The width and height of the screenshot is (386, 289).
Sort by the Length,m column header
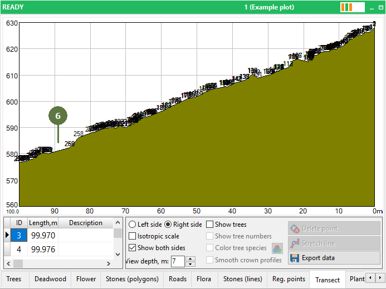pyautogui.click(x=43, y=223)
